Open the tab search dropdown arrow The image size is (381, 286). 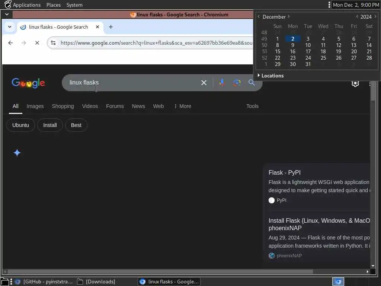[x=10, y=27]
